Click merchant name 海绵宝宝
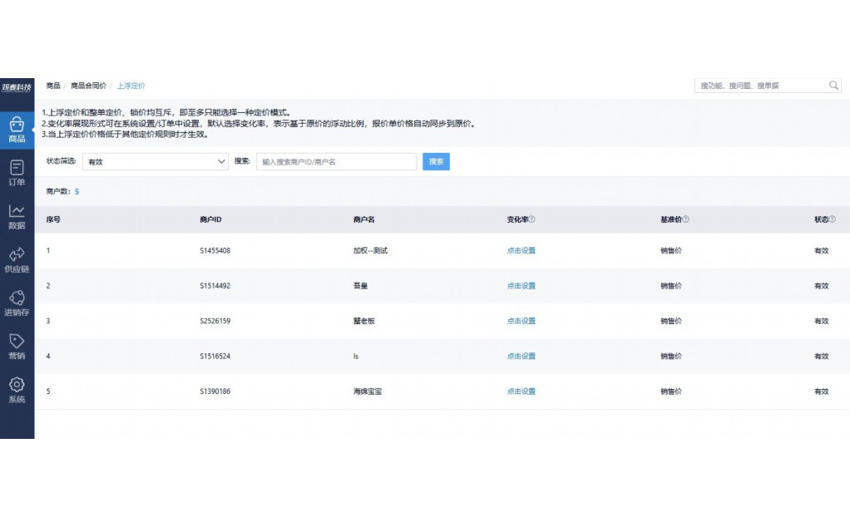 click(x=368, y=391)
